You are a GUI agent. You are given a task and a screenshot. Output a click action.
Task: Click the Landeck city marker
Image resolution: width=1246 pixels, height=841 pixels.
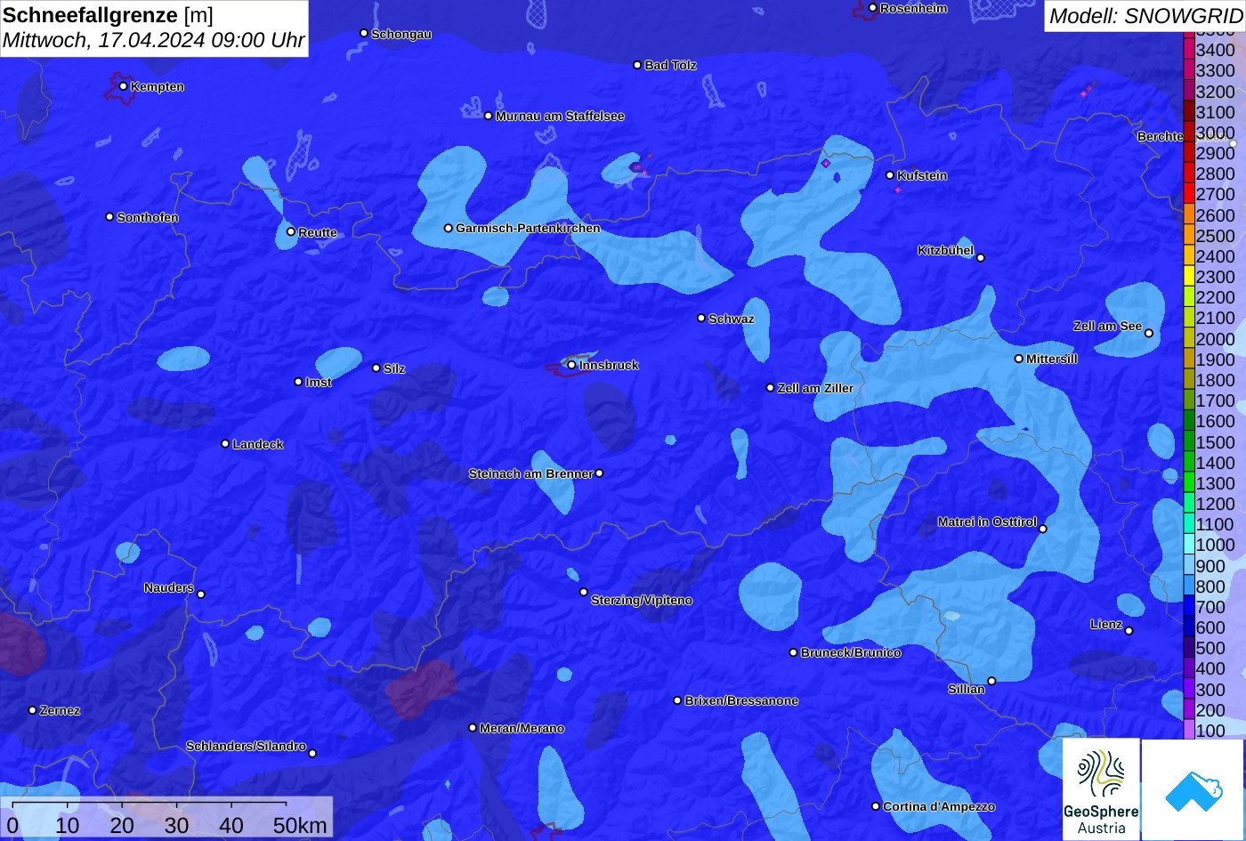[225, 444]
